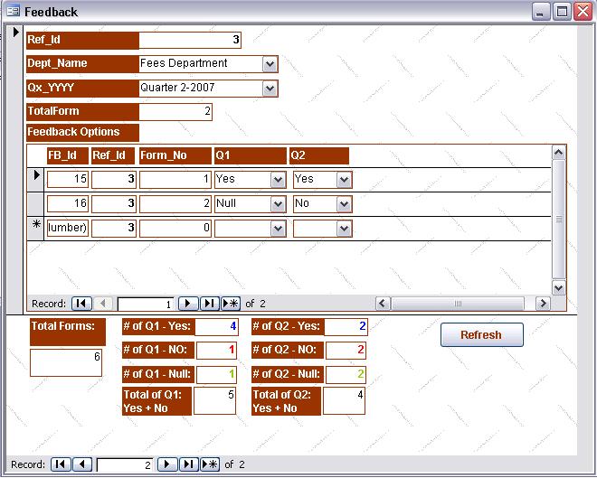
Task: Select row selector for FB_Id 16
Action: (x=36, y=204)
